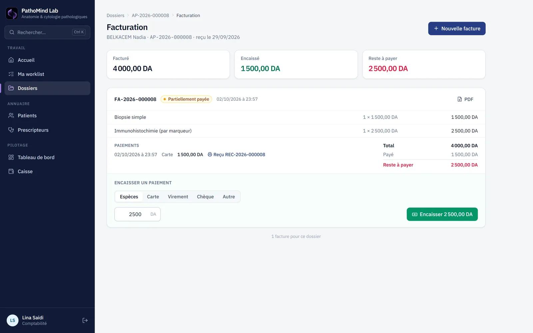Image resolution: width=533 pixels, height=333 pixels.
Task: Download invoice PDF
Action: pyautogui.click(x=465, y=99)
